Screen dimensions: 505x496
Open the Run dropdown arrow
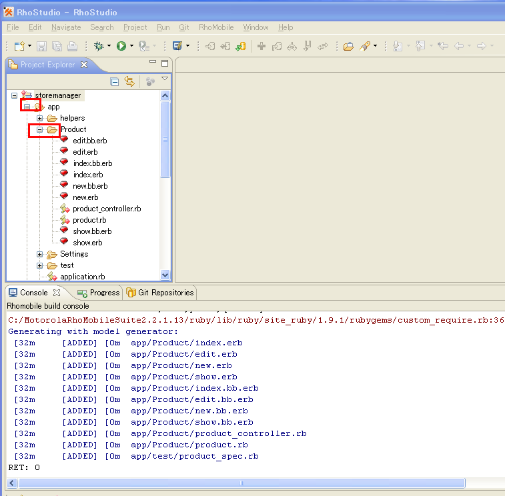[x=131, y=46]
